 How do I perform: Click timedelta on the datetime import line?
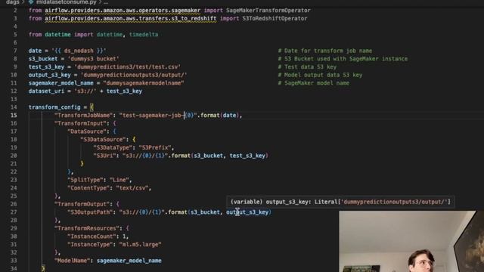click(144, 35)
